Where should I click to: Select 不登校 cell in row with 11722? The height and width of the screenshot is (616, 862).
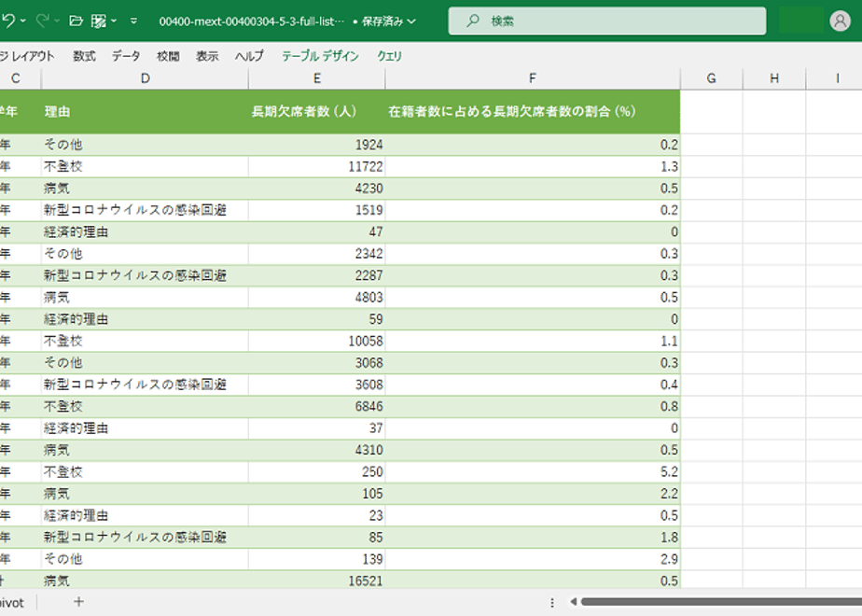145,167
